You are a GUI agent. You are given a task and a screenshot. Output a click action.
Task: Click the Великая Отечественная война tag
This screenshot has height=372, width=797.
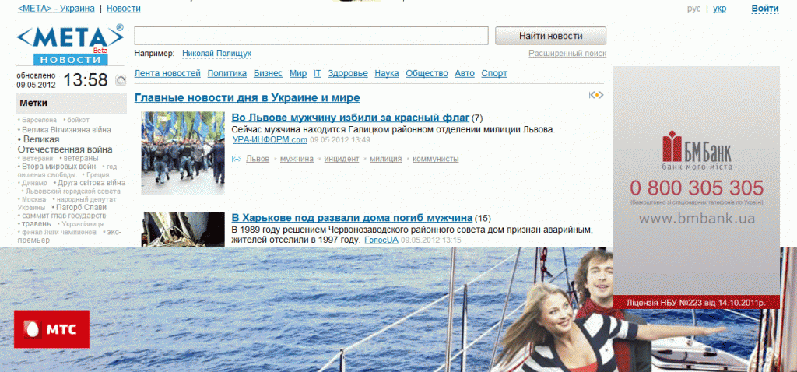pyautogui.click(x=65, y=144)
